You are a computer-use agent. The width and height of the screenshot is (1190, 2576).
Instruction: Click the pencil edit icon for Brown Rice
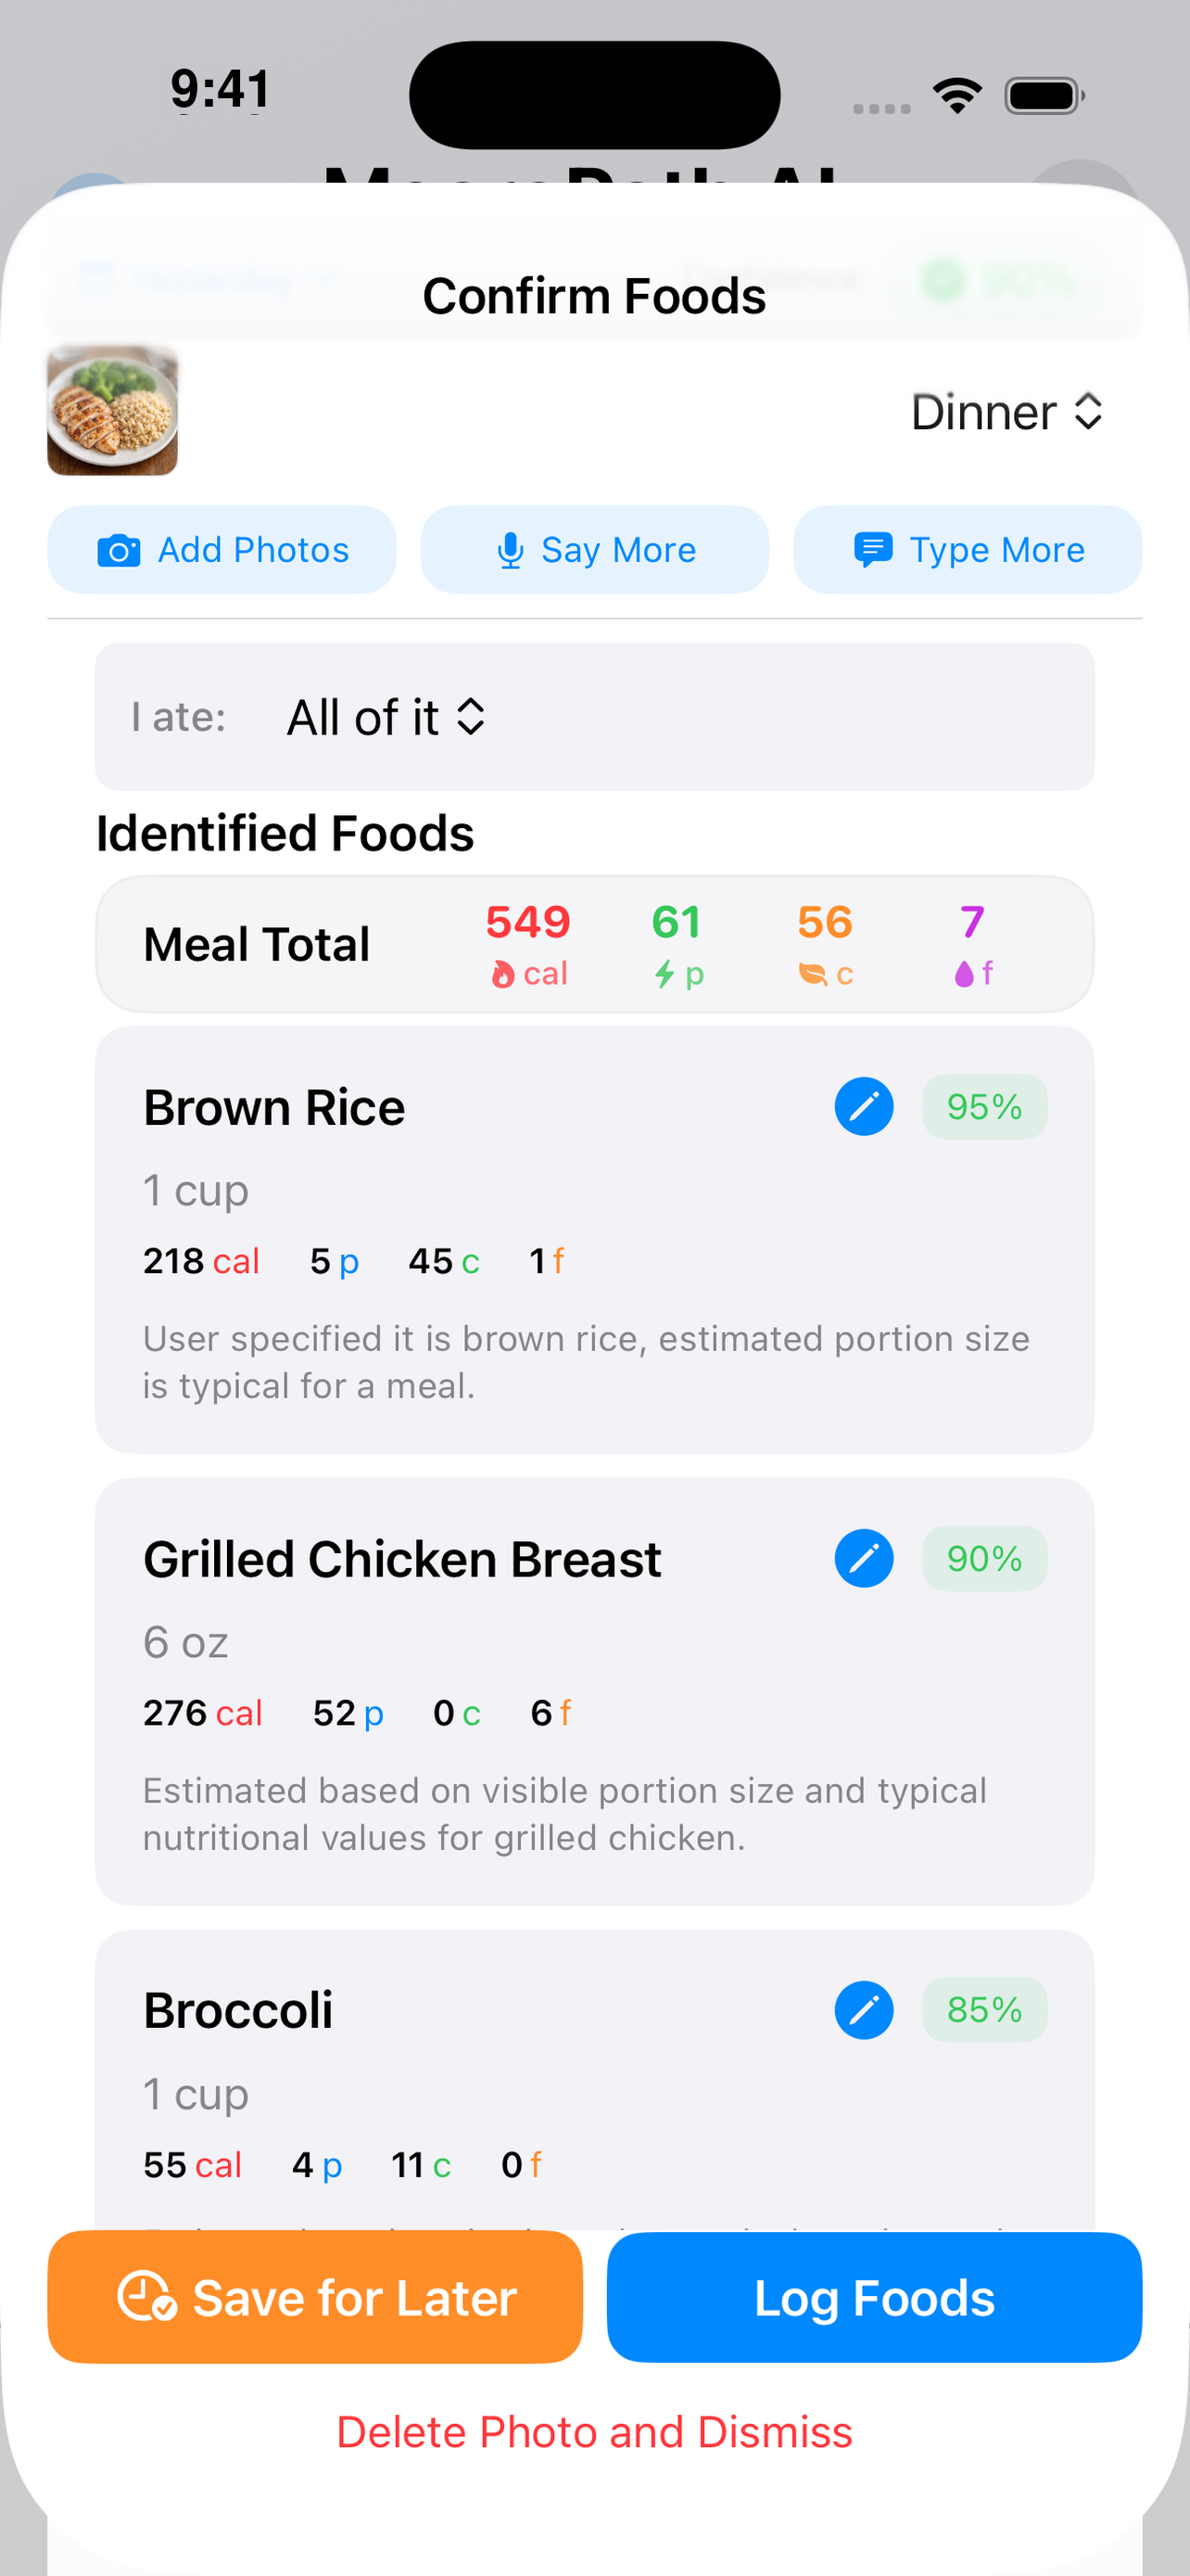click(x=863, y=1107)
